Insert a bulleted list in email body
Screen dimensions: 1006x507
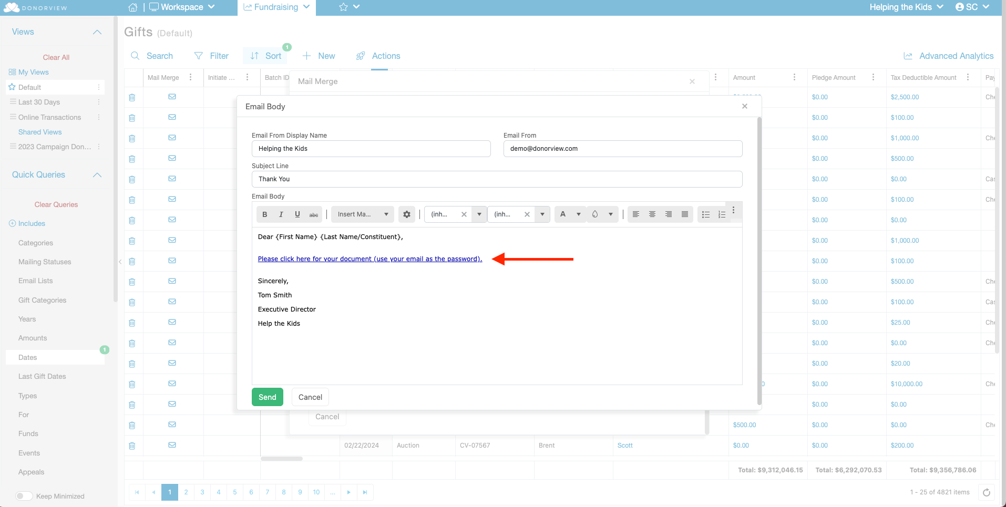click(706, 214)
